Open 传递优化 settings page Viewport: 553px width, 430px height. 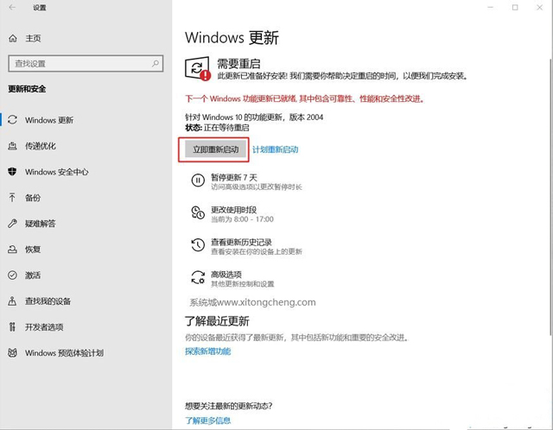click(41, 146)
